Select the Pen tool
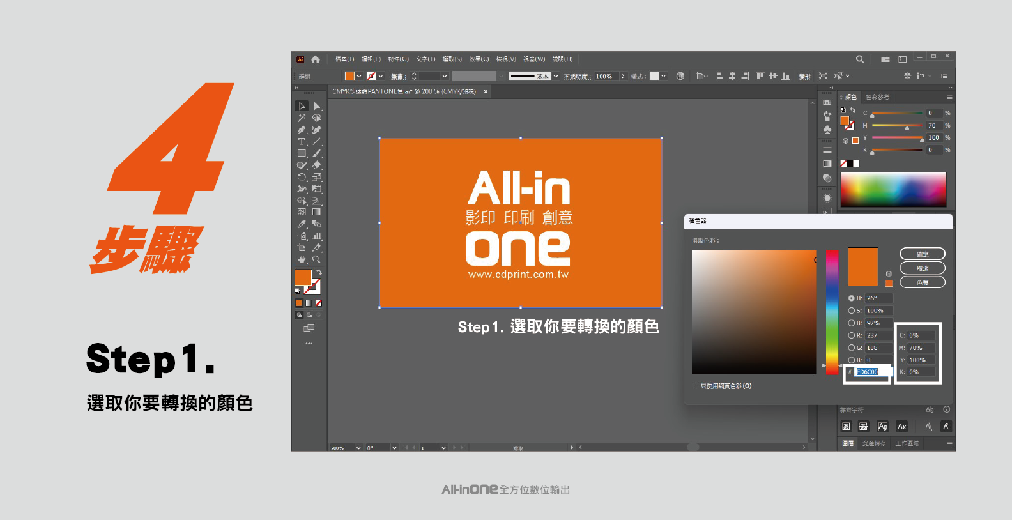The image size is (1012, 520). [x=302, y=130]
